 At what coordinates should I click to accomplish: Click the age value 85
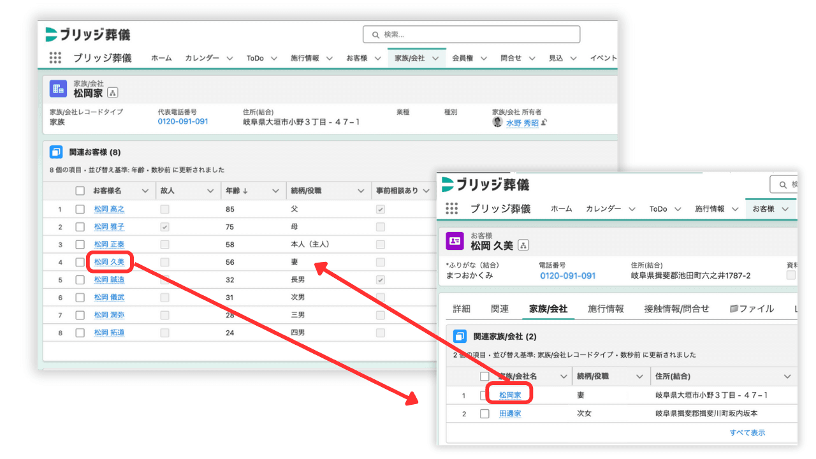[x=229, y=209]
